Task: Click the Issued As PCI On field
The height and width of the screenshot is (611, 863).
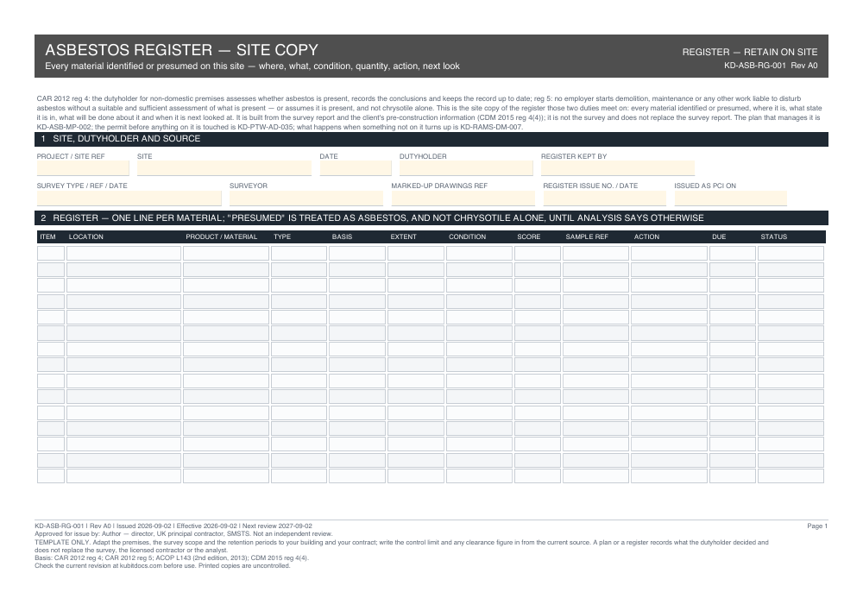Action: coord(730,198)
